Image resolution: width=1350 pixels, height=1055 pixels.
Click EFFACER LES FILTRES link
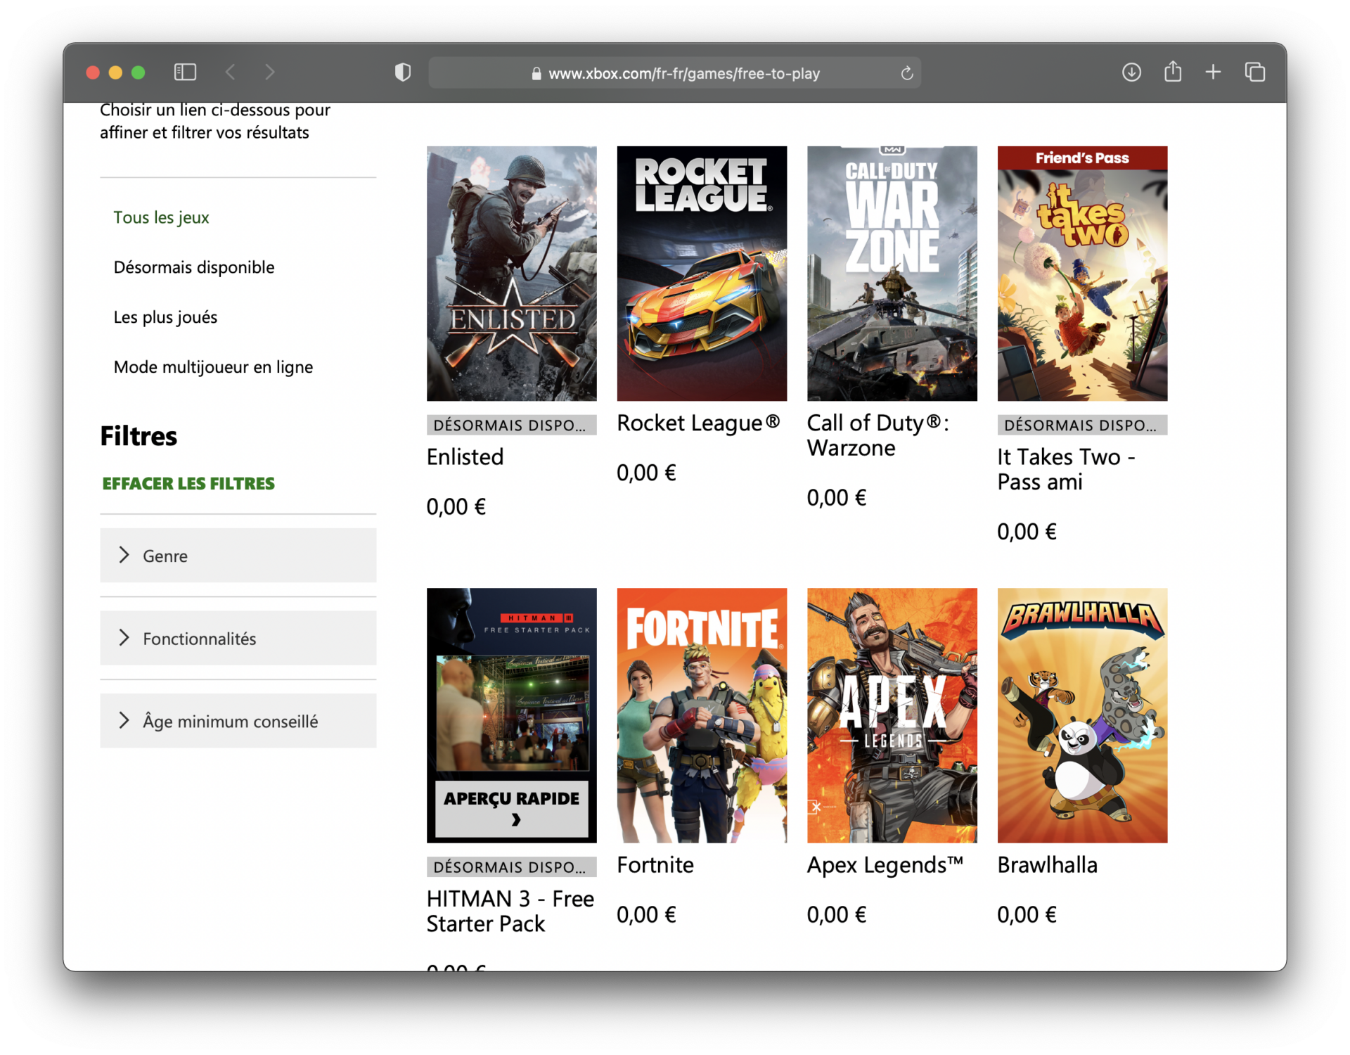[188, 484]
